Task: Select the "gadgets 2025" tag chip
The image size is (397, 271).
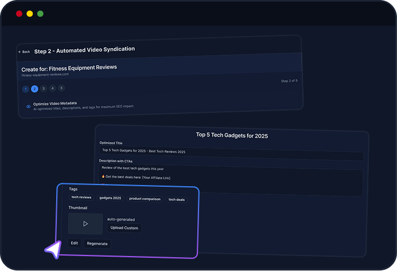Action: pos(110,198)
